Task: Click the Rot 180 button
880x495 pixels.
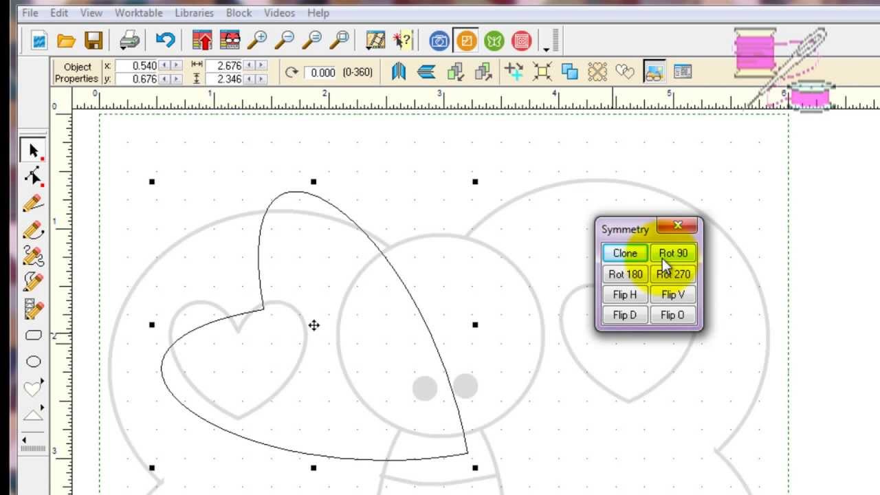Action: [625, 274]
